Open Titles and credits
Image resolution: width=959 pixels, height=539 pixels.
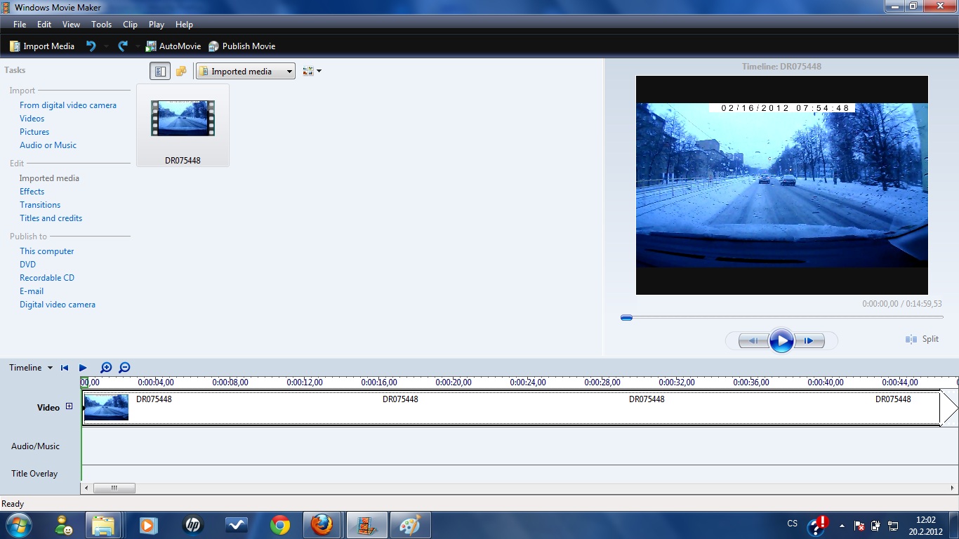point(51,218)
